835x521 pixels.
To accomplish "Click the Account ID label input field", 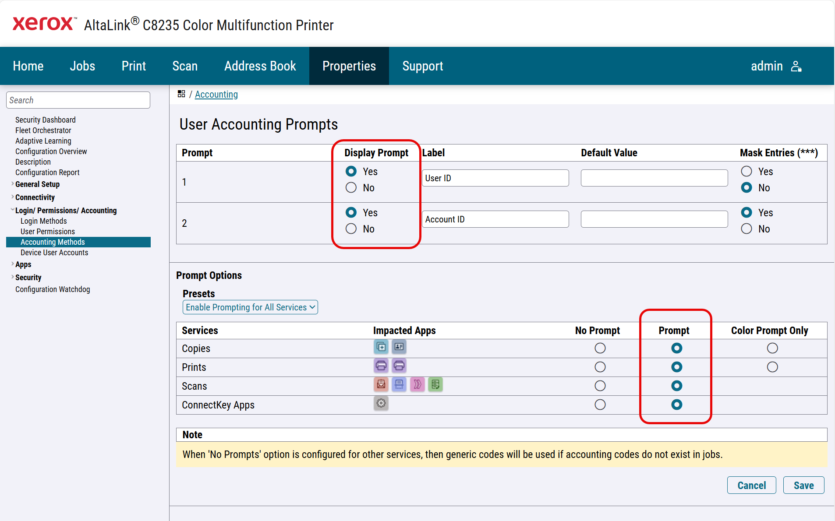I will pos(495,219).
